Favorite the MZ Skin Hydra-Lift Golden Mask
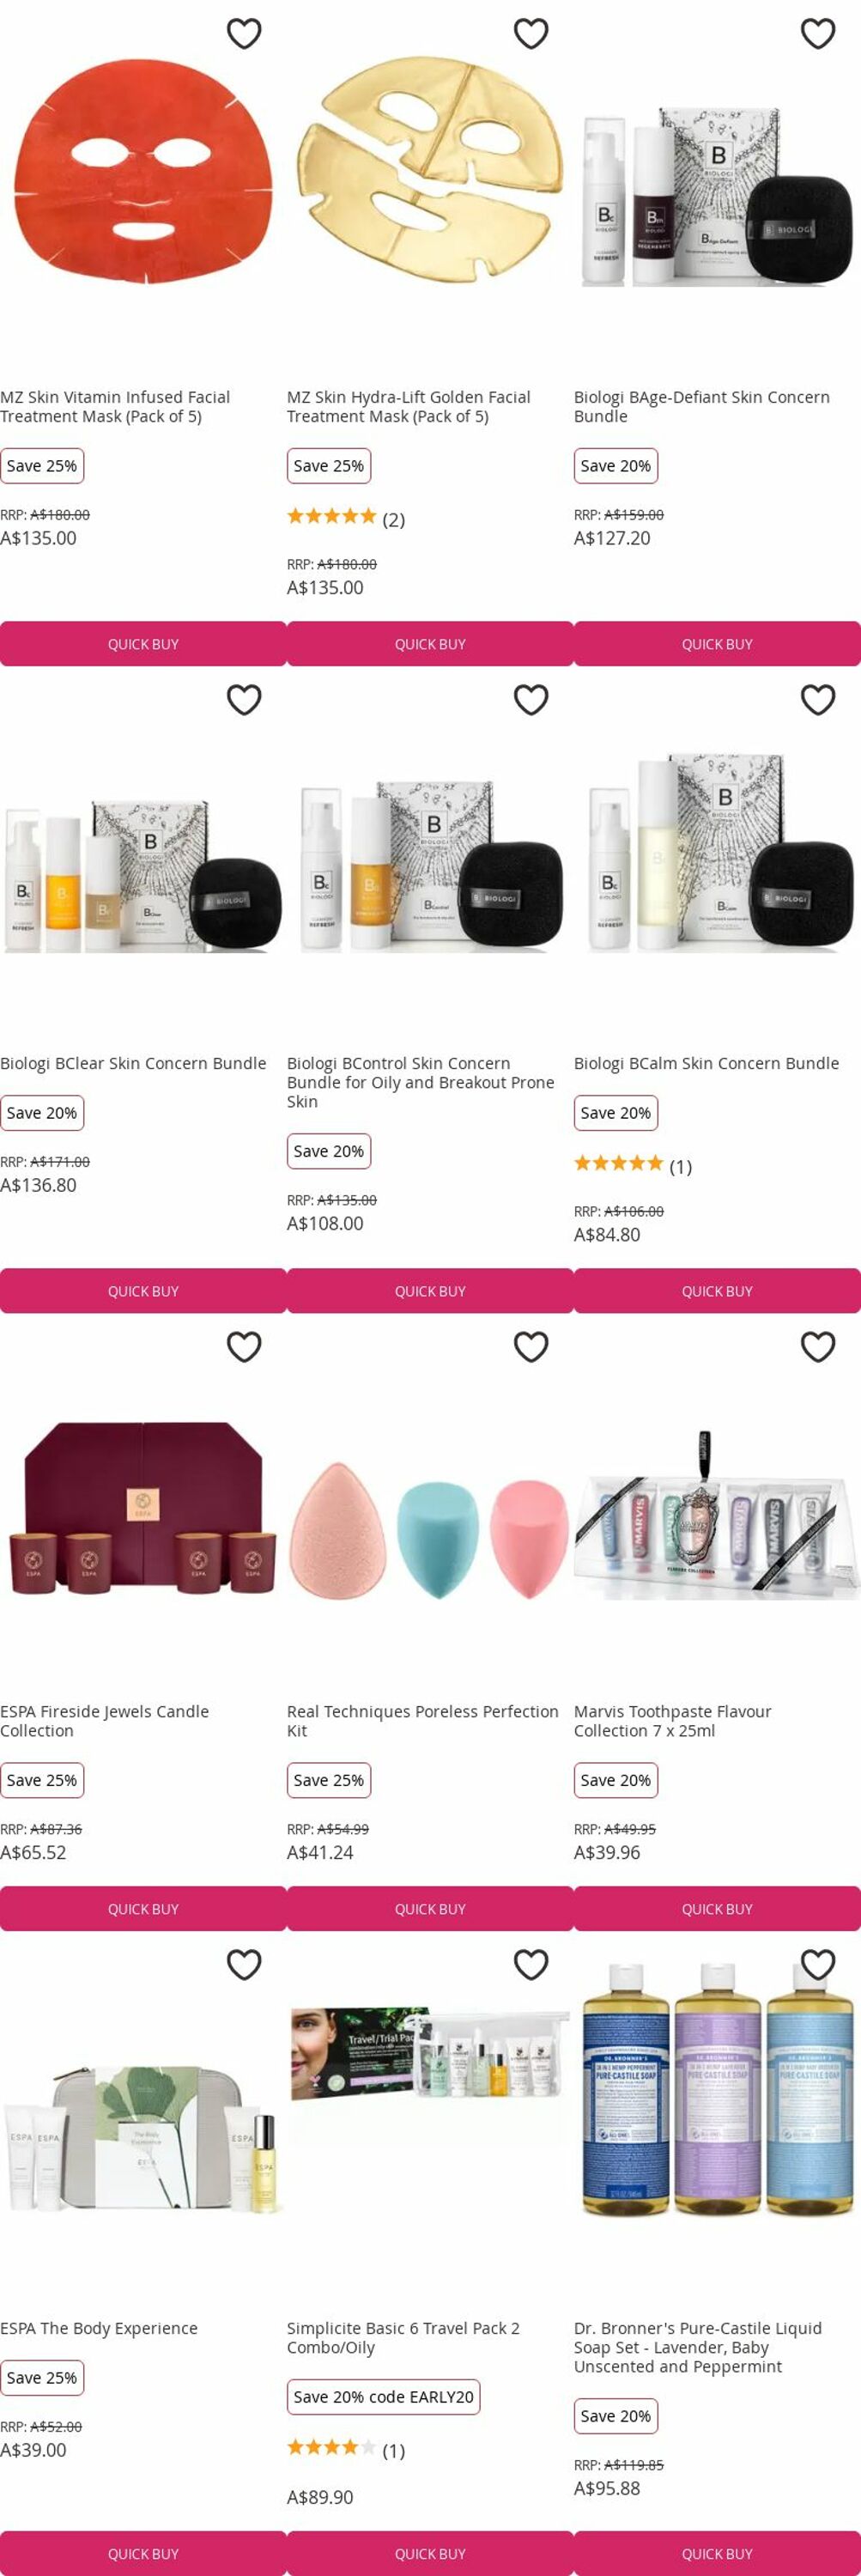 pyautogui.click(x=531, y=34)
